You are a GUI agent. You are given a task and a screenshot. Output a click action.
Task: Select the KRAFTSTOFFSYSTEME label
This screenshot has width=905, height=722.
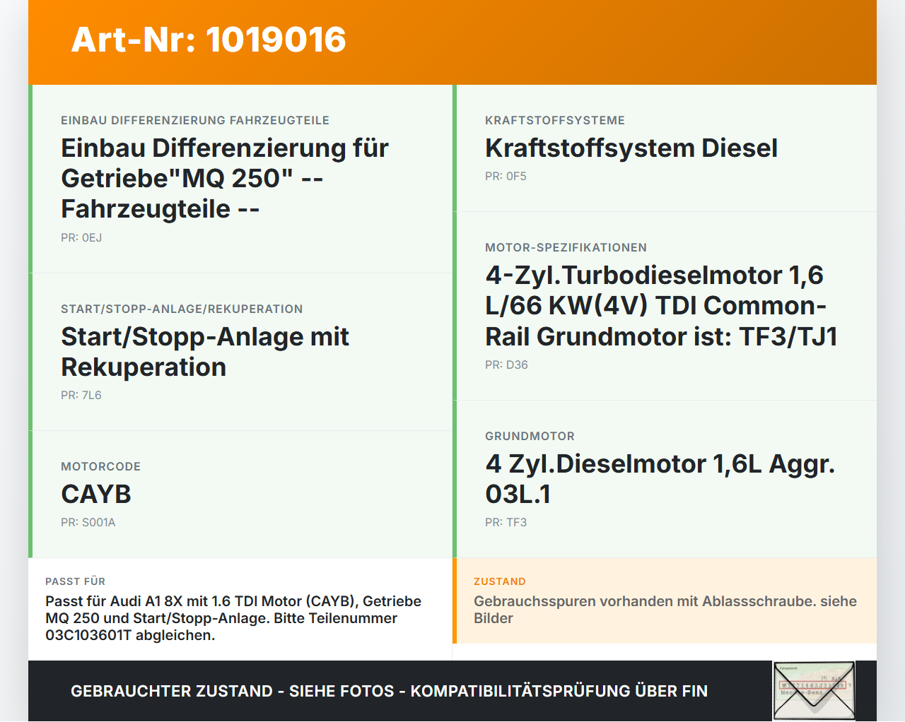[x=555, y=120]
